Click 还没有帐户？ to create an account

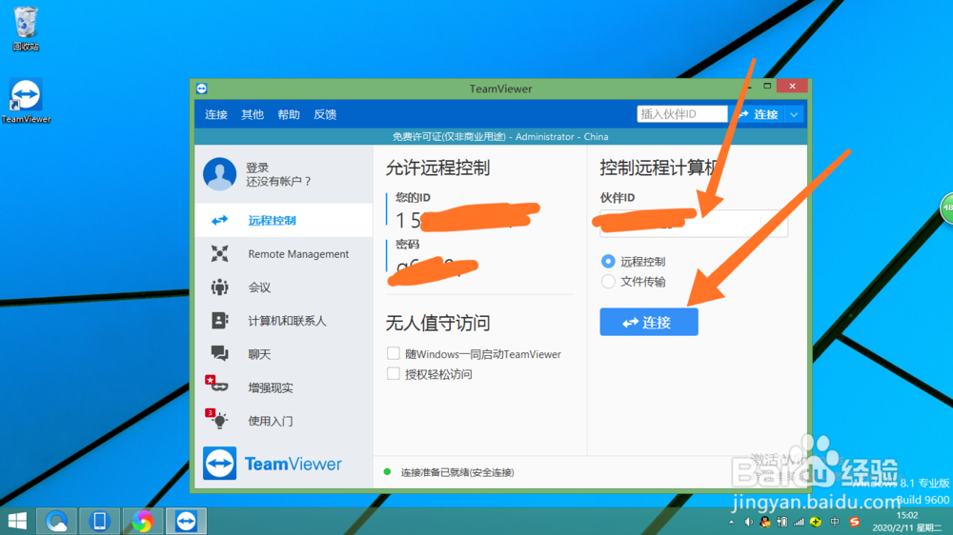279,181
